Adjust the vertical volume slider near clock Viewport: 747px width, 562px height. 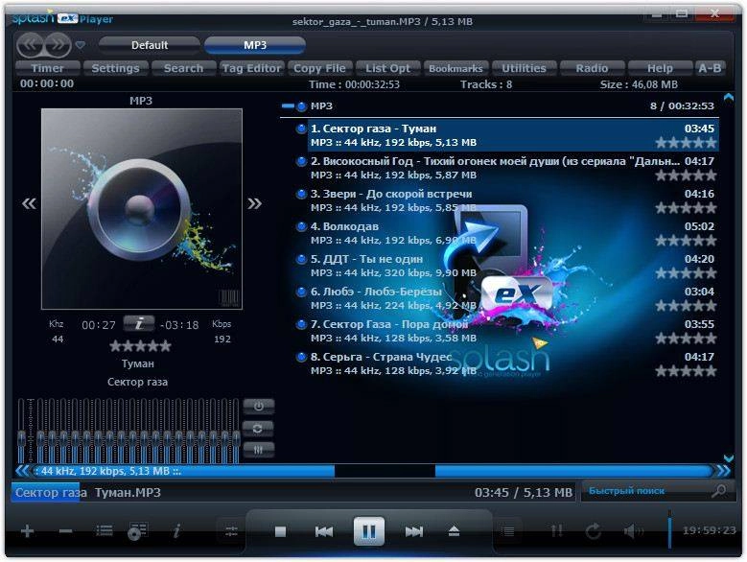pyautogui.click(x=669, y=528)
